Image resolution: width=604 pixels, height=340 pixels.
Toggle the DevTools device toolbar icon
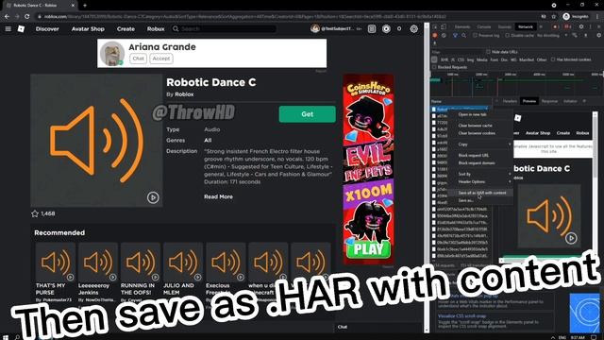[x=444, y=26]
